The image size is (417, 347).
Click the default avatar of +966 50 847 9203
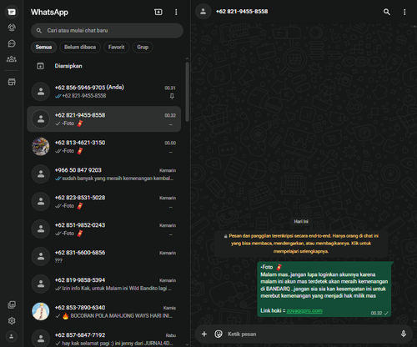[41, 174]
